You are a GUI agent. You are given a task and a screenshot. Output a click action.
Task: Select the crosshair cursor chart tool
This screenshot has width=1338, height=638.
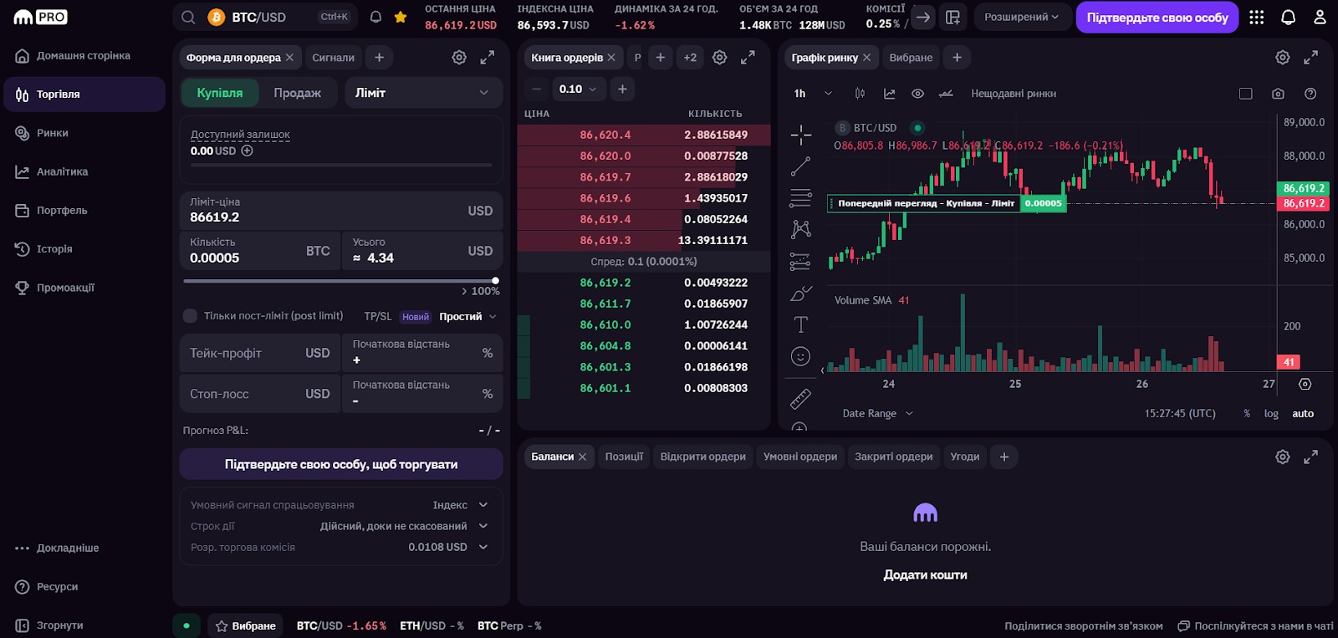click(800, 135)
